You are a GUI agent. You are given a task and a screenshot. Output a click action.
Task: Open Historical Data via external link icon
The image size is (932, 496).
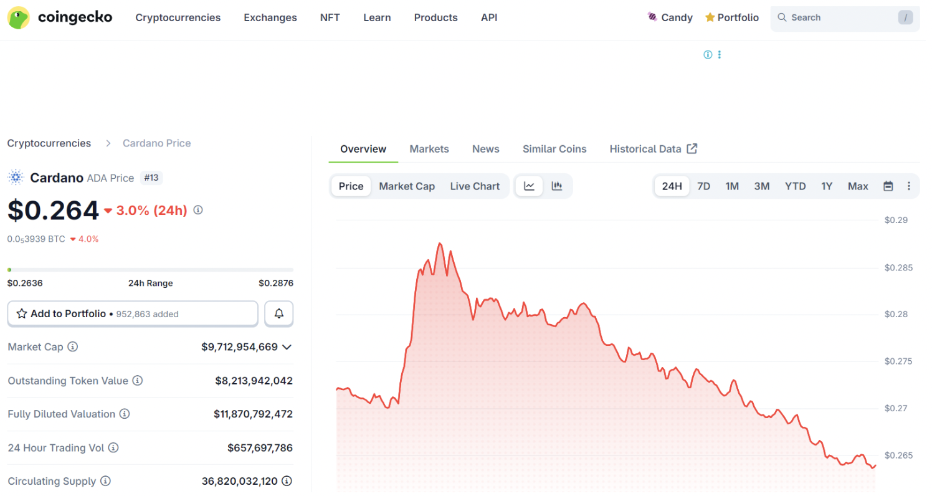[692, 148]
